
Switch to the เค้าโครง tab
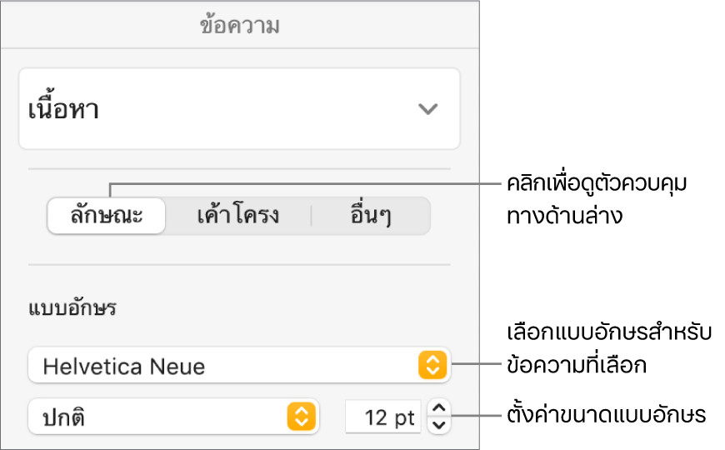tap(238, 217)
